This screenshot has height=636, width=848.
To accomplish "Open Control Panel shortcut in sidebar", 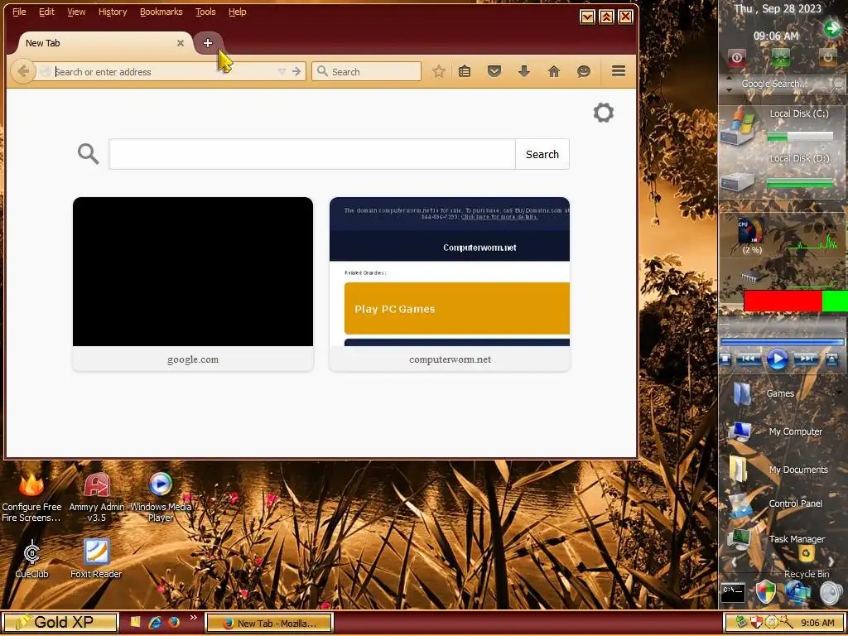I will click(x=776, y=504).
